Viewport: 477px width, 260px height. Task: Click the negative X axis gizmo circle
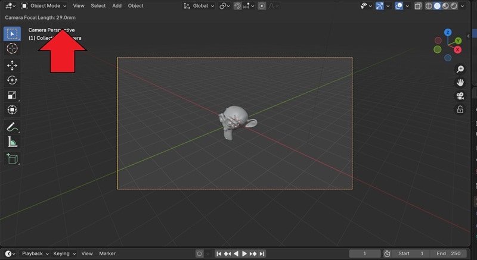(438, 40)
